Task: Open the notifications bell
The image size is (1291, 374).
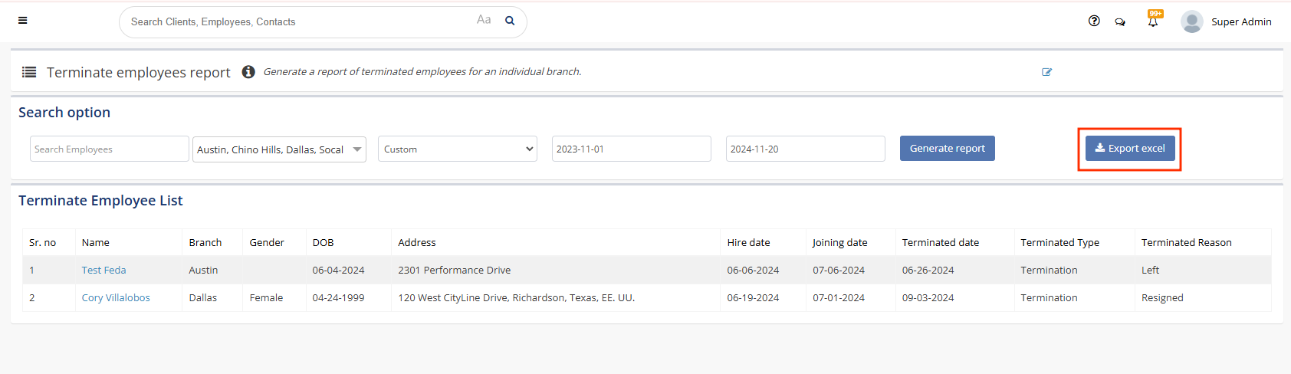Action: point(1153,21)
